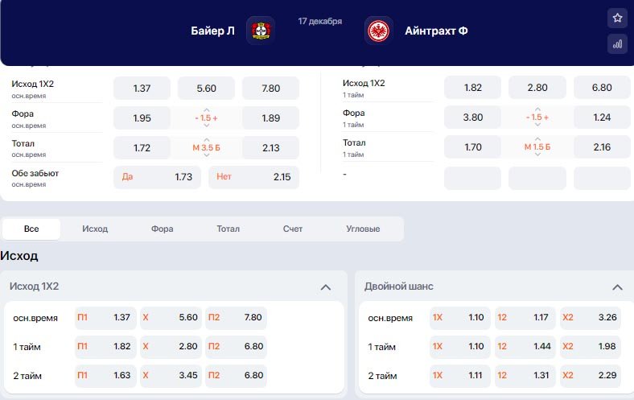634x400 pixels.
Task: Pick Нет 2.15 for Обе забьют
Action: pos(254,177)
